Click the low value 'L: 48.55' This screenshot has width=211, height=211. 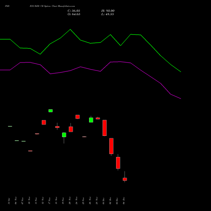[x=108, y=14]
